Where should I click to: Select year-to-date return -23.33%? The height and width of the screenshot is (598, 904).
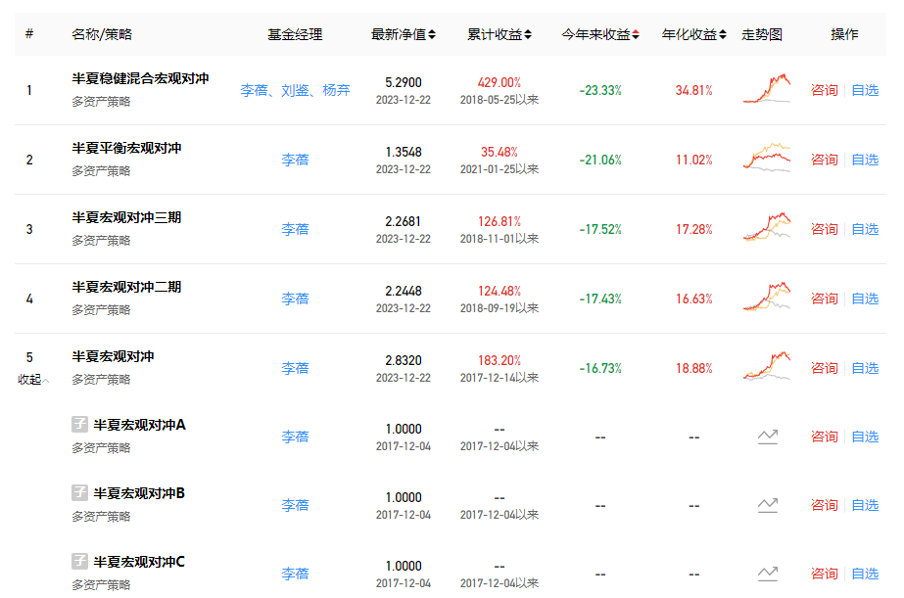600,90
